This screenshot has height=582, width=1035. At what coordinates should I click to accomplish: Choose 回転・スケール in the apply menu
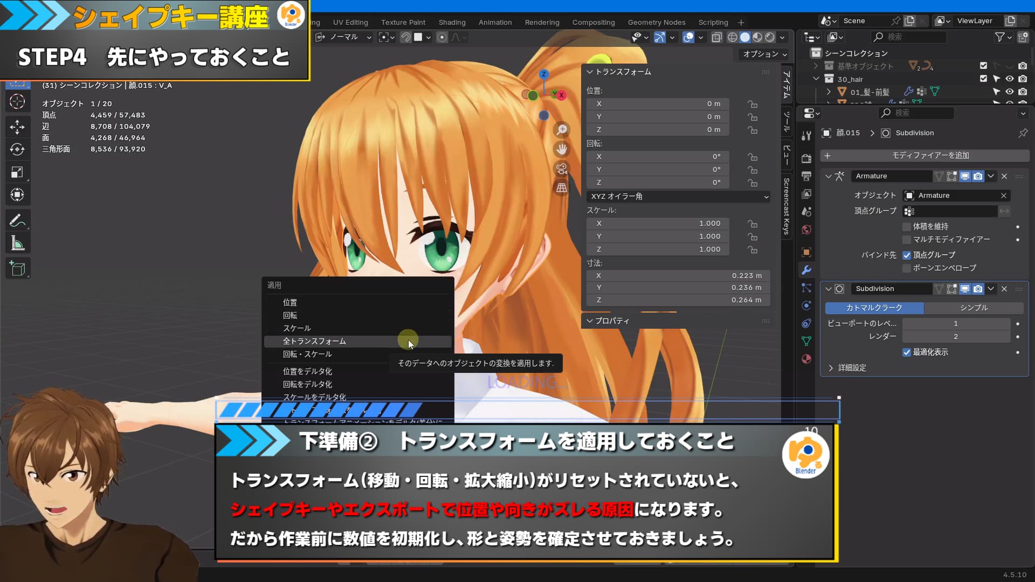pyautogui.click(x=357, y=354)
